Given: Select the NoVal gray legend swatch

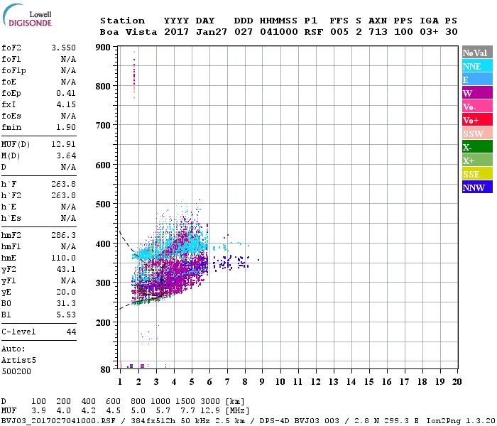Looking at the screenshot, I should [477, 53].
